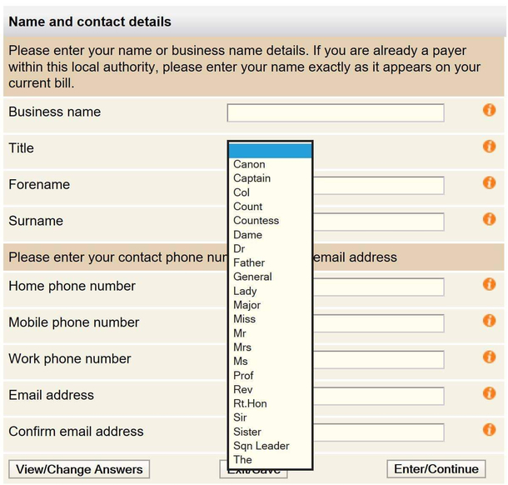Show Work phone number help icon

[489, 357]
